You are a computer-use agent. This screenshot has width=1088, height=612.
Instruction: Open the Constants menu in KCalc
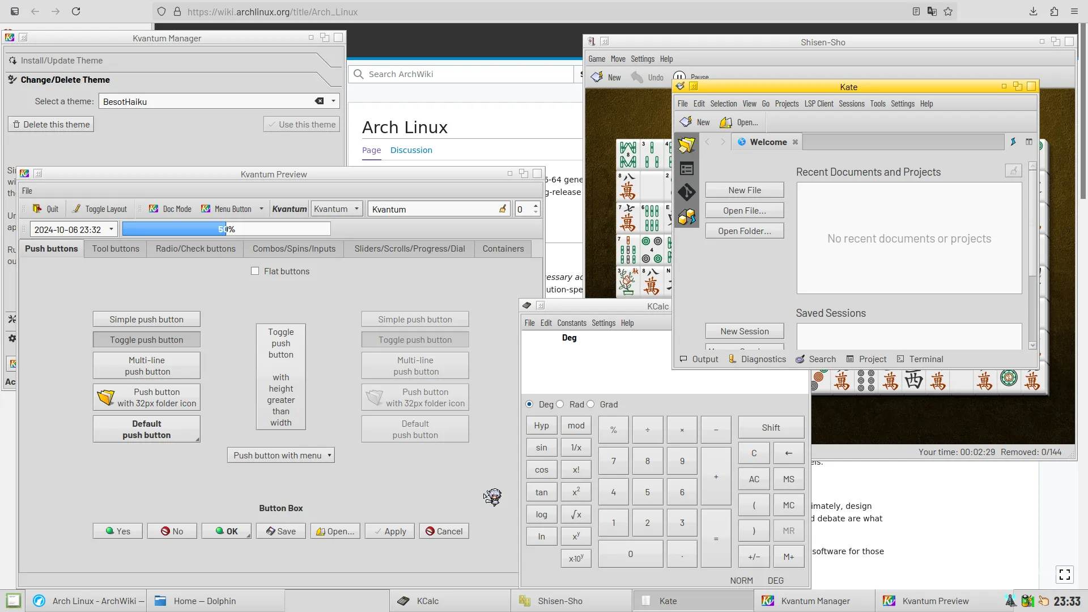coord(571,323)
